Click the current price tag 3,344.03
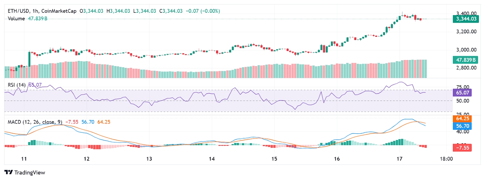 (x=466, y=19)
